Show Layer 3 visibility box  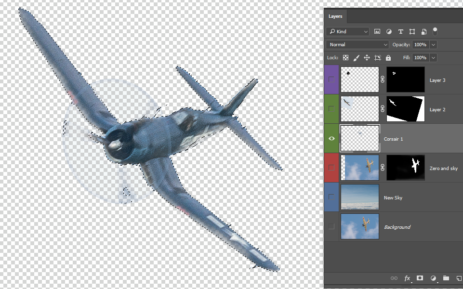[x=331, y=79]
